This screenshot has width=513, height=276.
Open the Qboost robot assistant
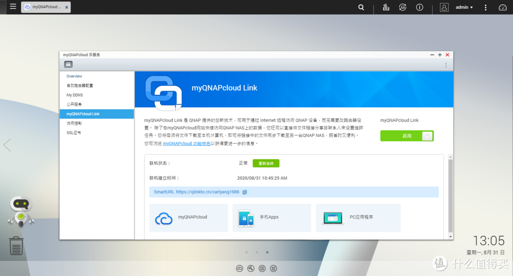(21, 212)
